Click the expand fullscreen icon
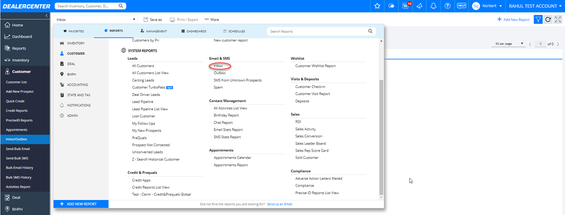 click(x=558, y=19)
